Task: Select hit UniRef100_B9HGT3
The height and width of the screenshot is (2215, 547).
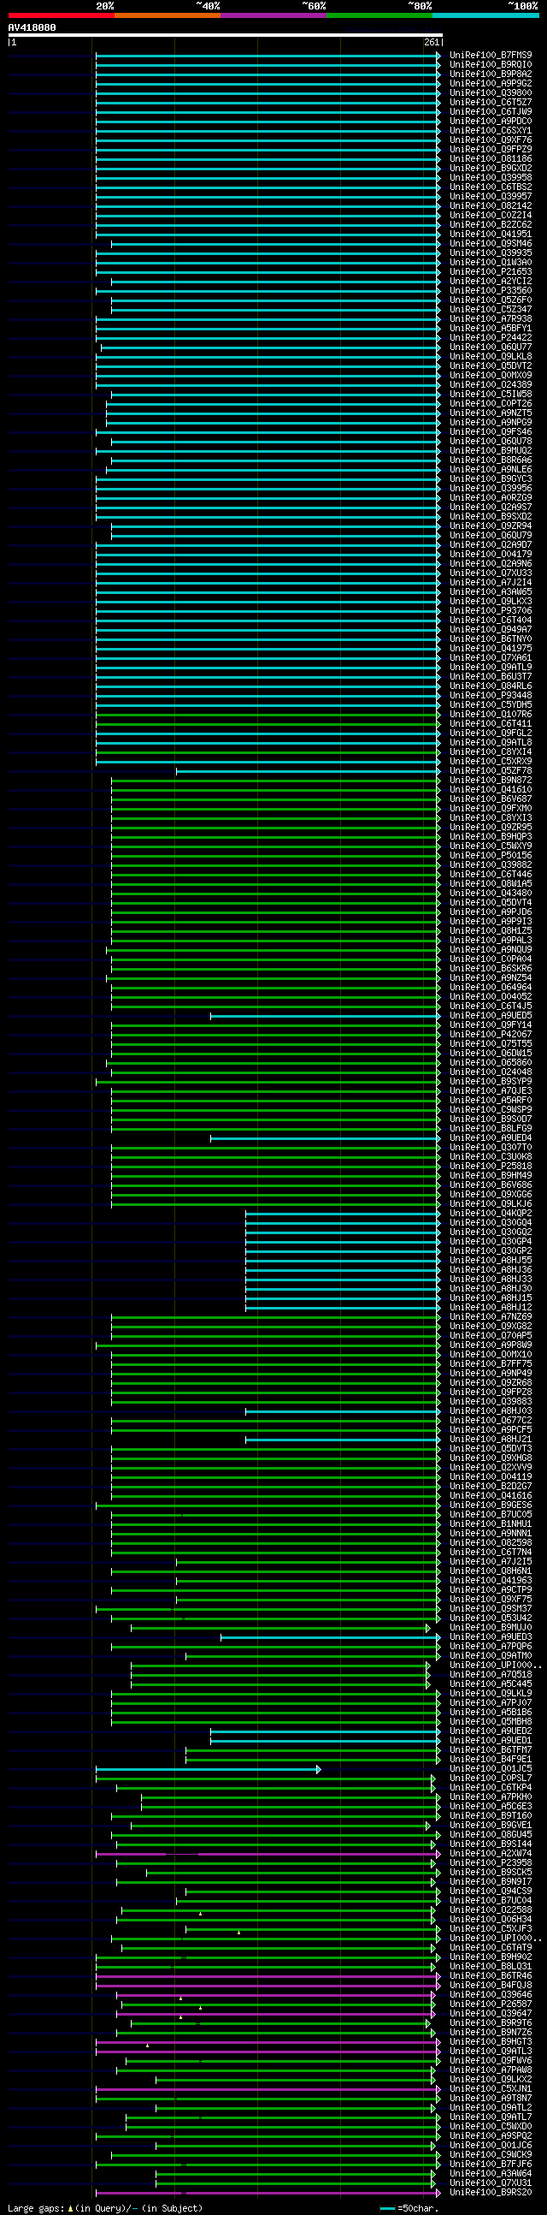Action: click(491, 2042)
